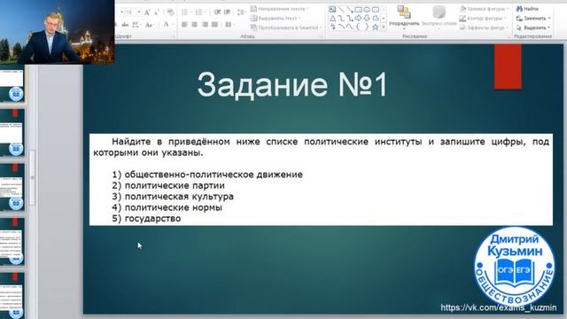The width and height of the screenshot is (567, 319).
Task: Open the font color dropdown
Action: point(168,25)
